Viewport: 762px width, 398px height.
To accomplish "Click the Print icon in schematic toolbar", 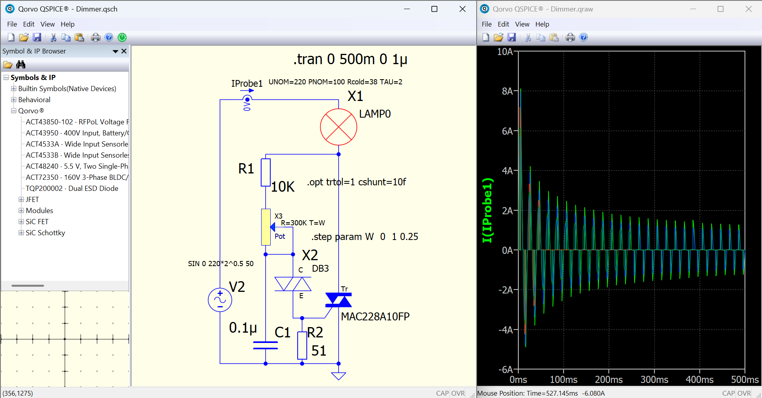I will click(x=96, y=37).
